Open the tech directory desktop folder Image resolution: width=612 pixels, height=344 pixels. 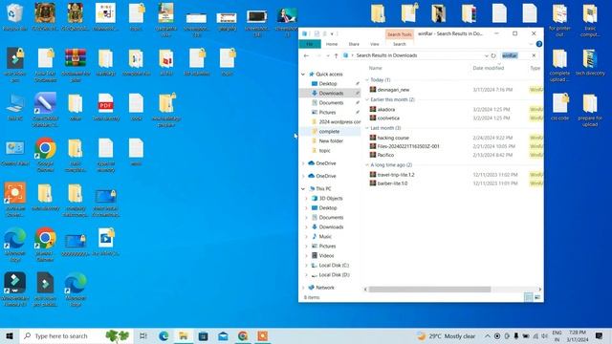pos(590,63)
